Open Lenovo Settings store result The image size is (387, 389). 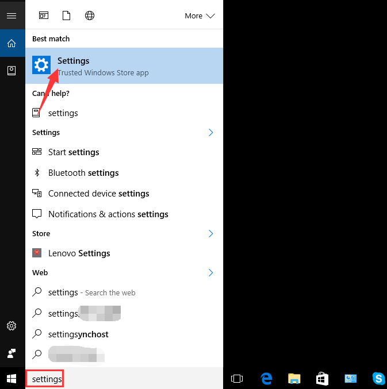[79, 253]
